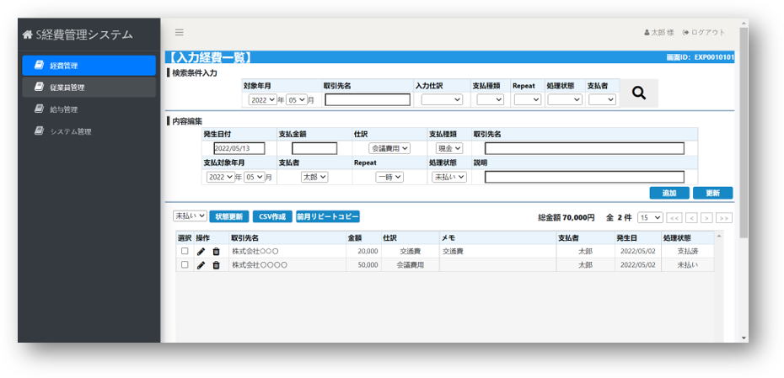Click the page vertical scrollbar
This screenshot has width=784, height=378.
[x=744, y=132]
